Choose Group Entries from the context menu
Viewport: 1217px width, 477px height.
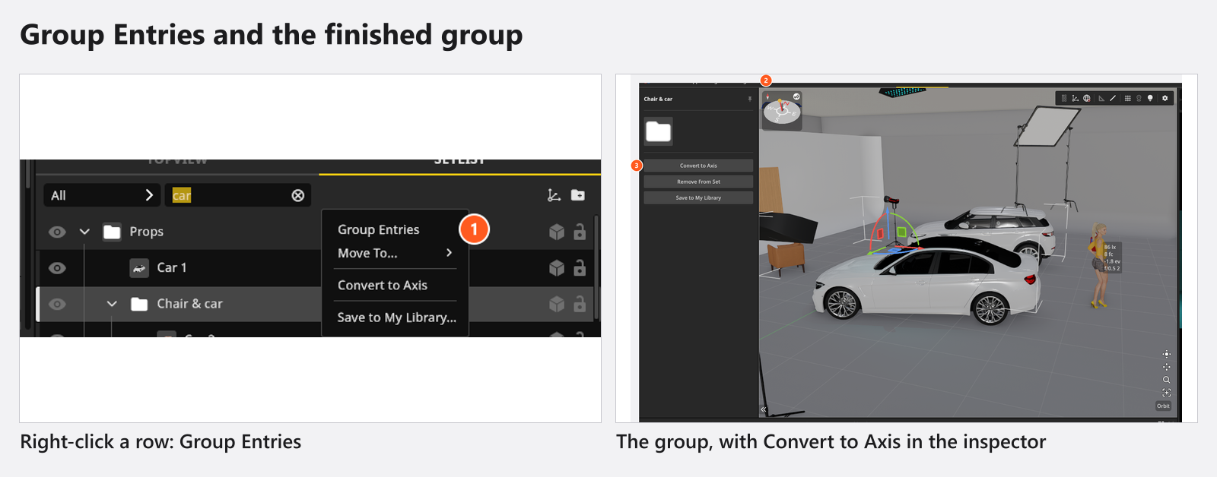tap(379, 229)
